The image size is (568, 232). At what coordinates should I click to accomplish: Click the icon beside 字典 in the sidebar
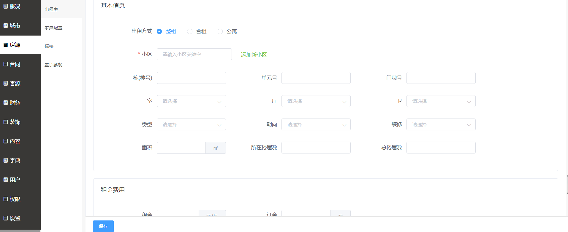(6, 160)
